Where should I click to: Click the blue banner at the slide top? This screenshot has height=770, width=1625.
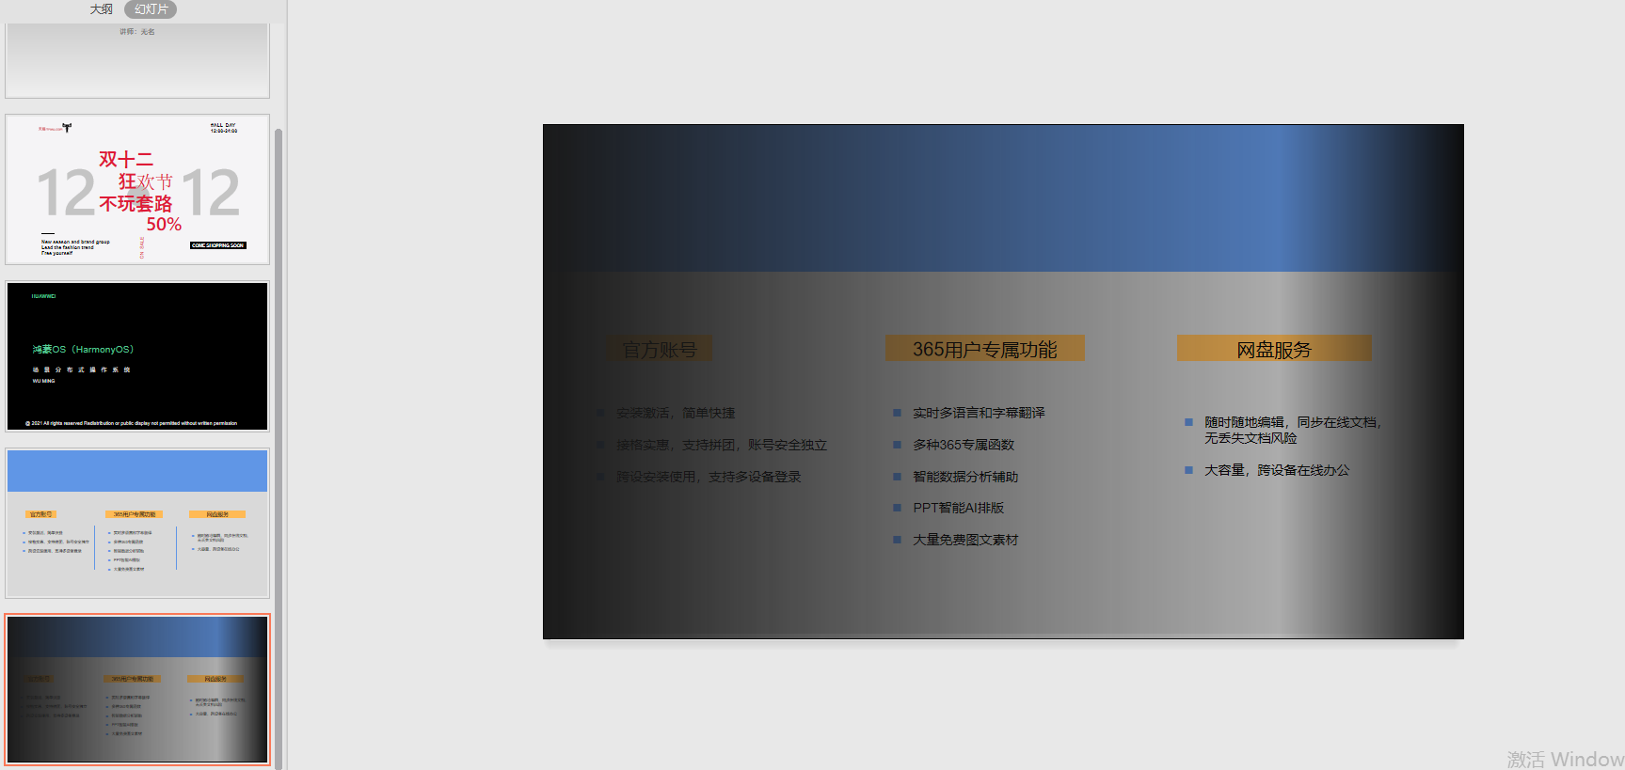[x=1003, y=198]
